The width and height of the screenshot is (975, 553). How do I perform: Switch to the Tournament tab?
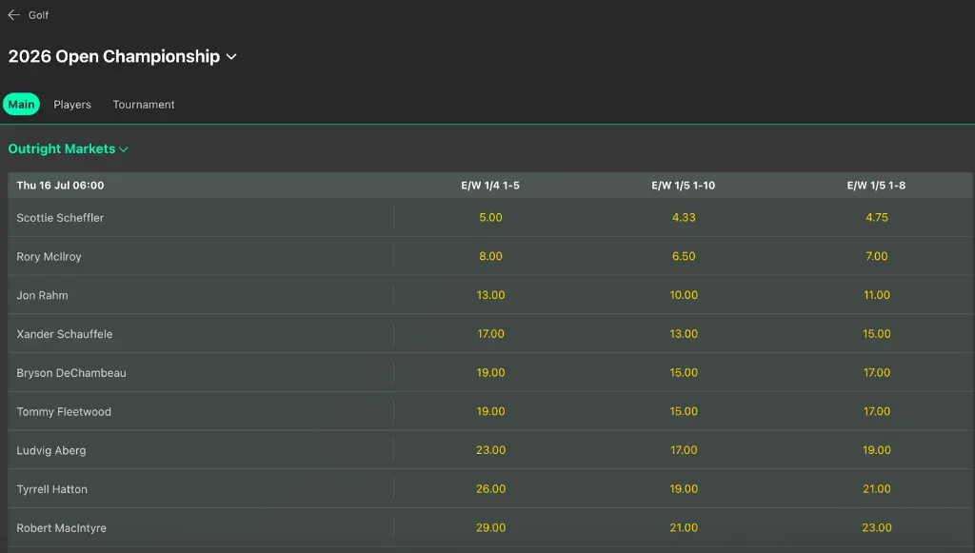[x=143, y=105]
